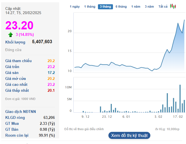Click the Giao dịch NĐTNN heading
This screenshot has height=144, width=186.
tap(21, 112)
